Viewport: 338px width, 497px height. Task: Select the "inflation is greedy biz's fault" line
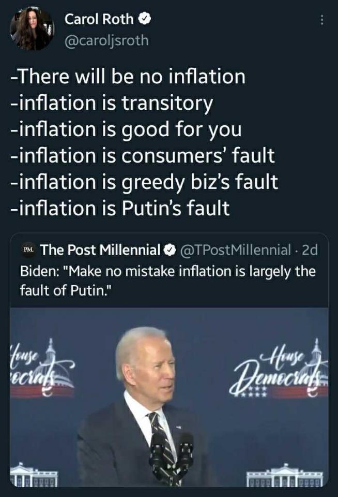(x=144, y=182)
